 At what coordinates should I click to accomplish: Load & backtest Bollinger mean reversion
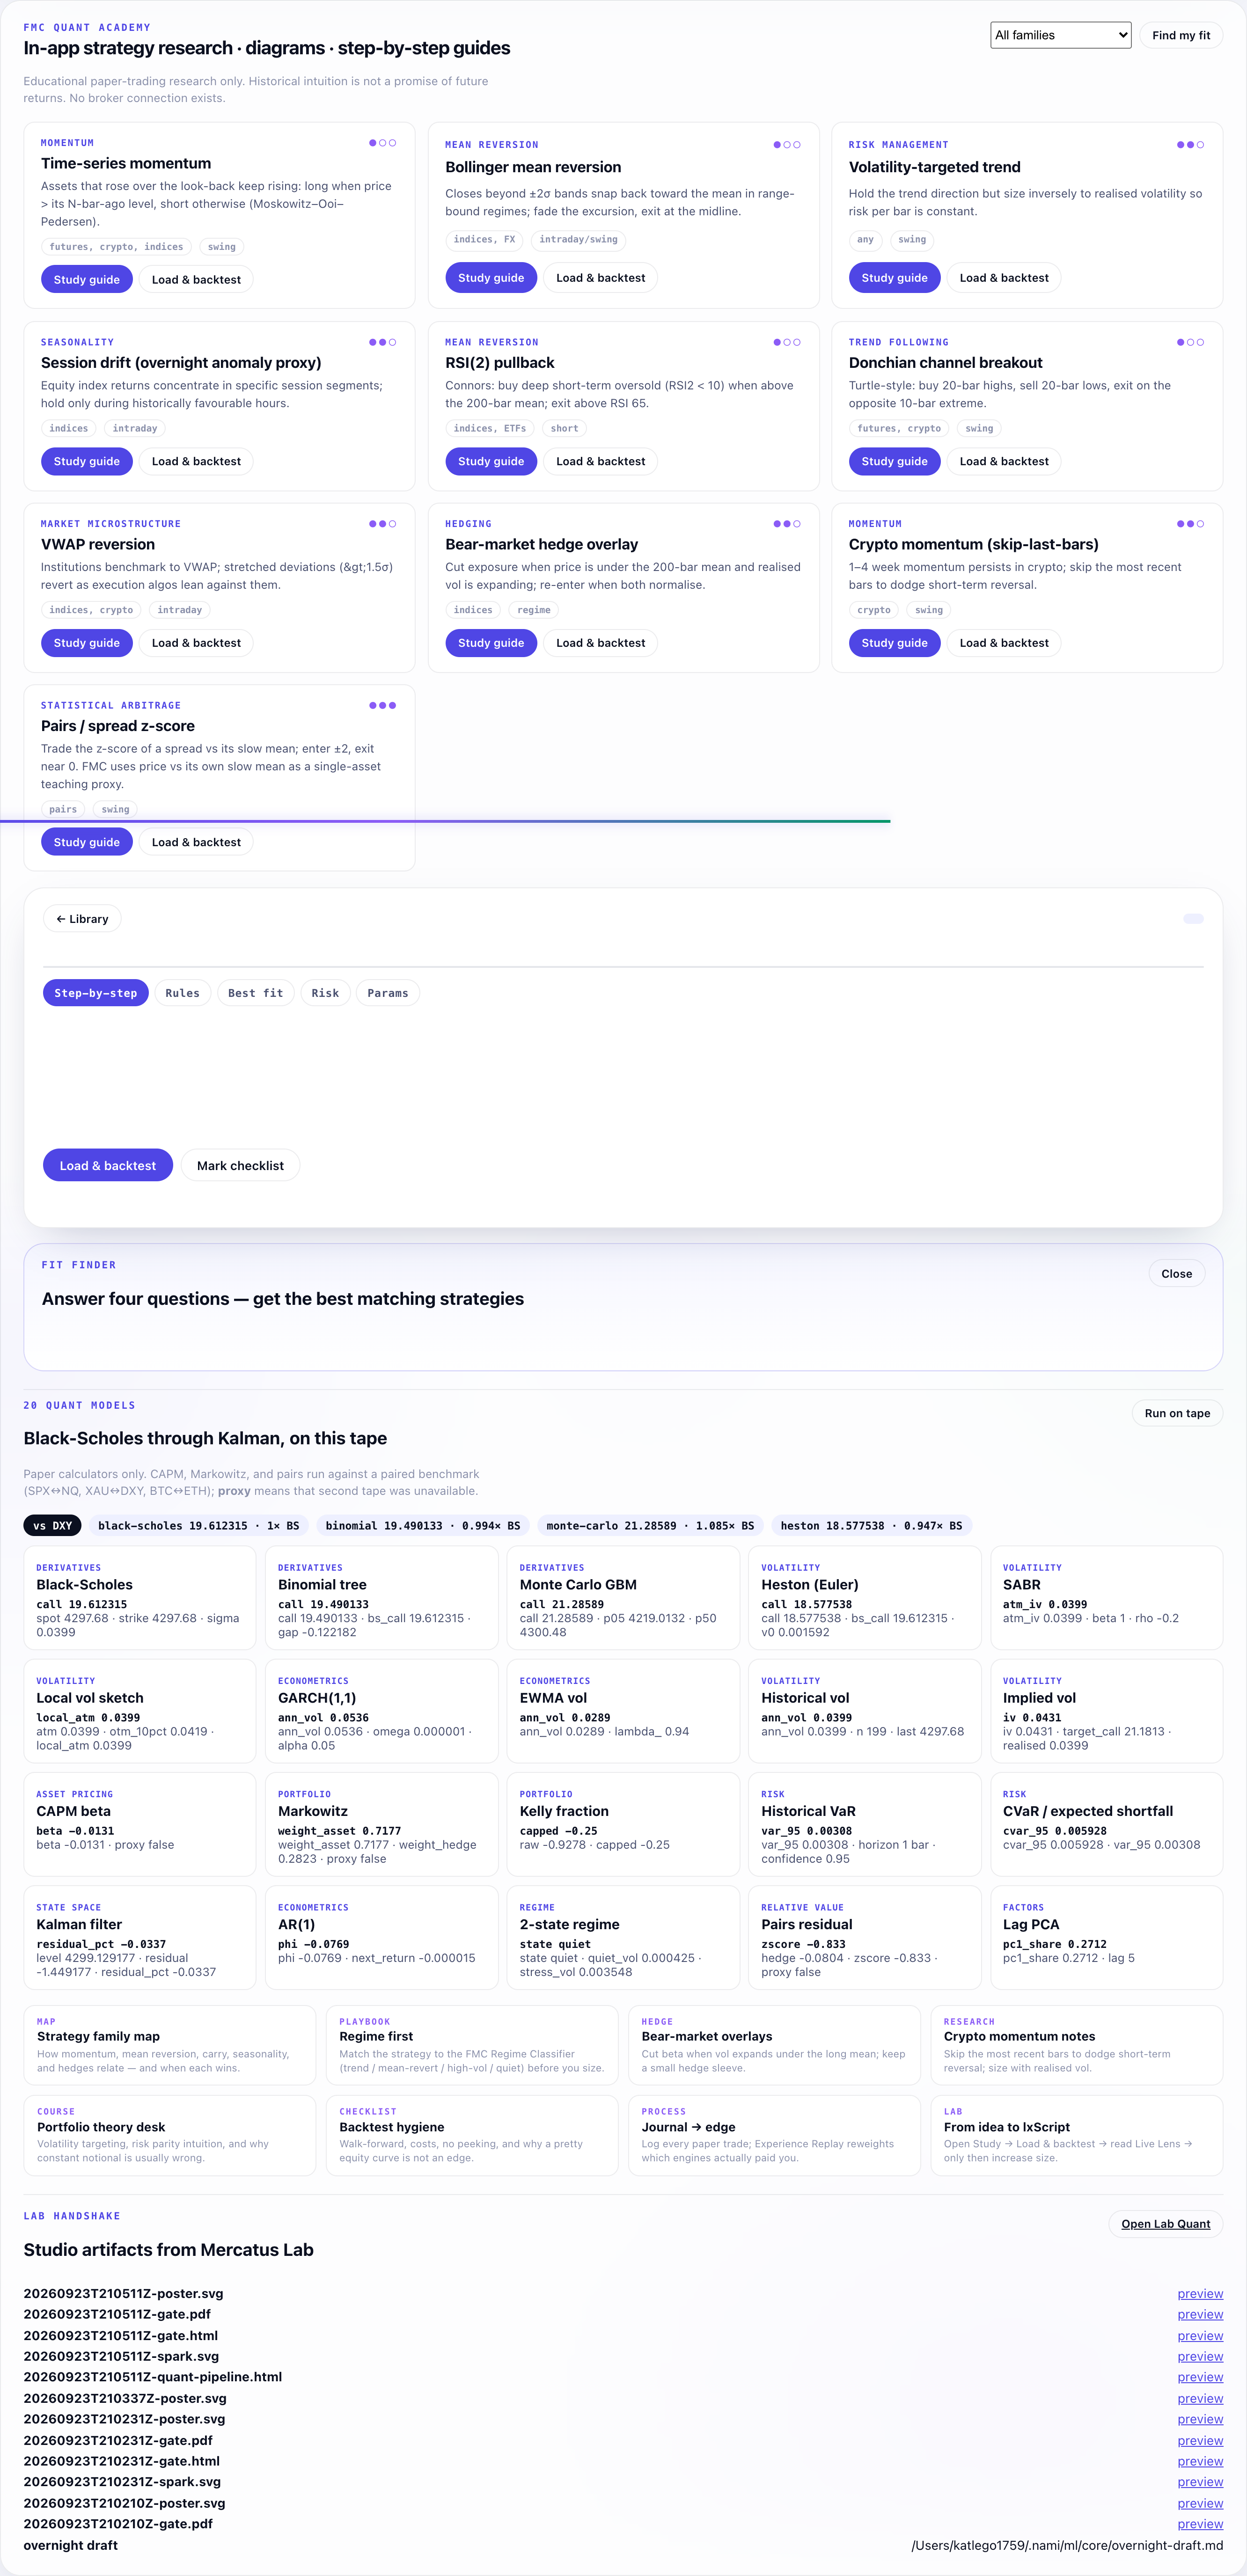point(600,278)
